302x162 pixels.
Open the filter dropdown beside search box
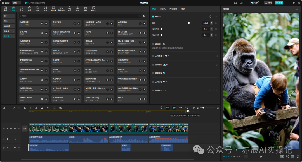tap(145, 16)
